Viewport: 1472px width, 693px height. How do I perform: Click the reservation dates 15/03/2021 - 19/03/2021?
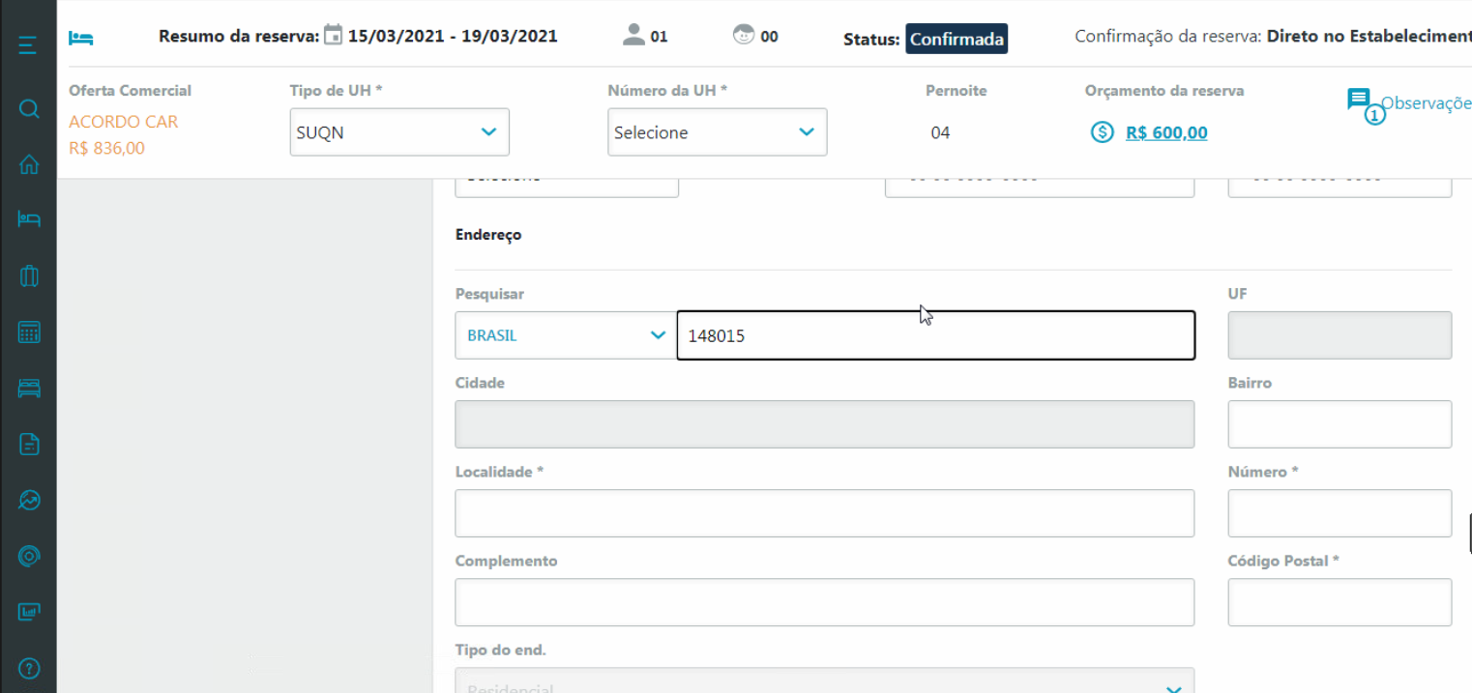pos(453,37)
